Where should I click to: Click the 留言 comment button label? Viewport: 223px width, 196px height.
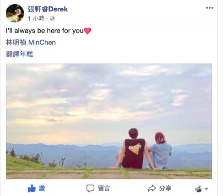(x=104, y=188)
